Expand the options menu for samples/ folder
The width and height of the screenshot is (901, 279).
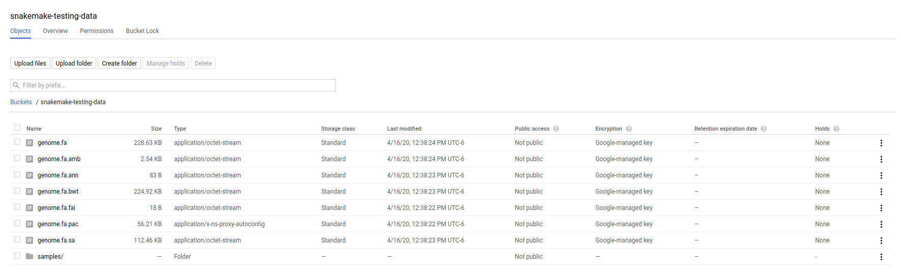[881, 257]
